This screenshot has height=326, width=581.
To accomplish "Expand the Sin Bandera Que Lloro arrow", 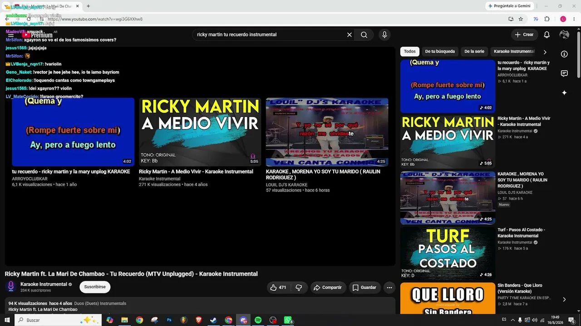I will click(564, 299).
